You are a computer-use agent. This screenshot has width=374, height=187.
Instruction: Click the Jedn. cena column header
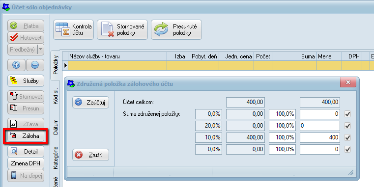(x=236, y=56)
